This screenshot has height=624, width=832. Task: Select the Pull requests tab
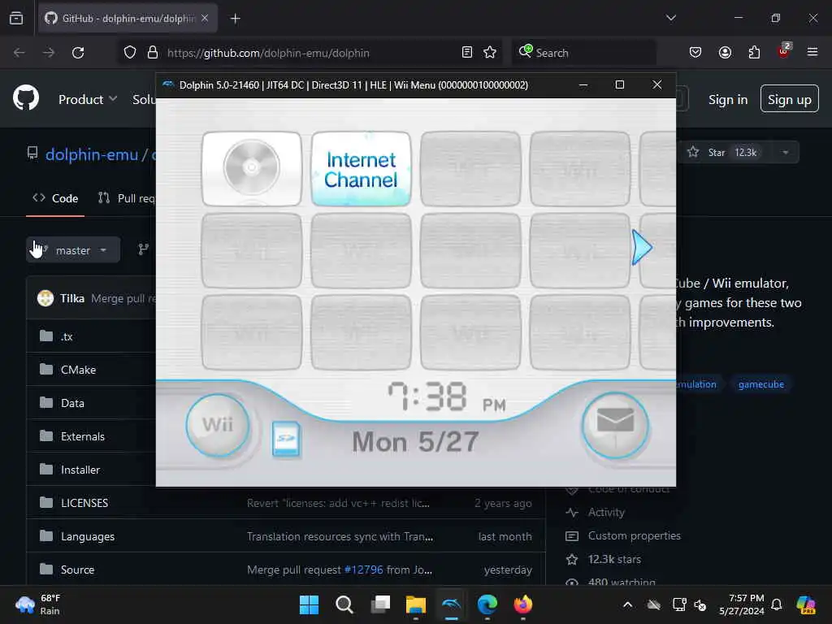[126, 198]
